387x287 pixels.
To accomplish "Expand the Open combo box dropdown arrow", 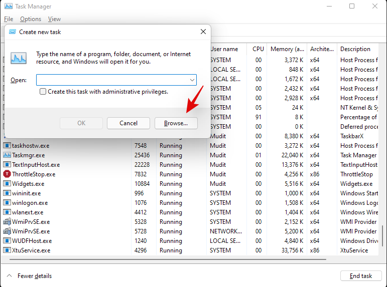I will (192, 80).
